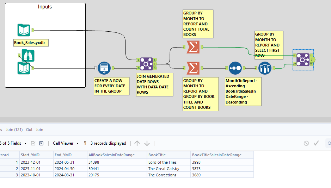
Task: Select the upper Summarize tool counting total books
Action: point(193,47)
